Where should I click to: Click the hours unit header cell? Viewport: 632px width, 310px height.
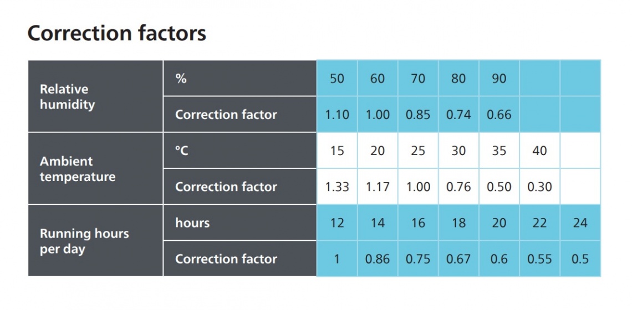(x=240, y=223)
